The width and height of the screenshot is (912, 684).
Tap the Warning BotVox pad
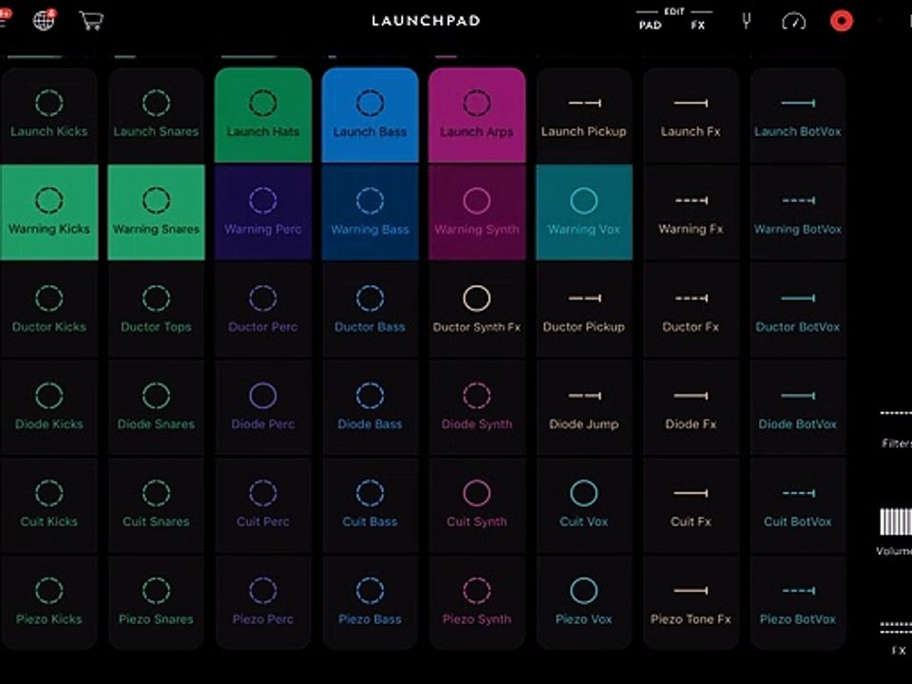pyautogui.click(x=797, y=212)
